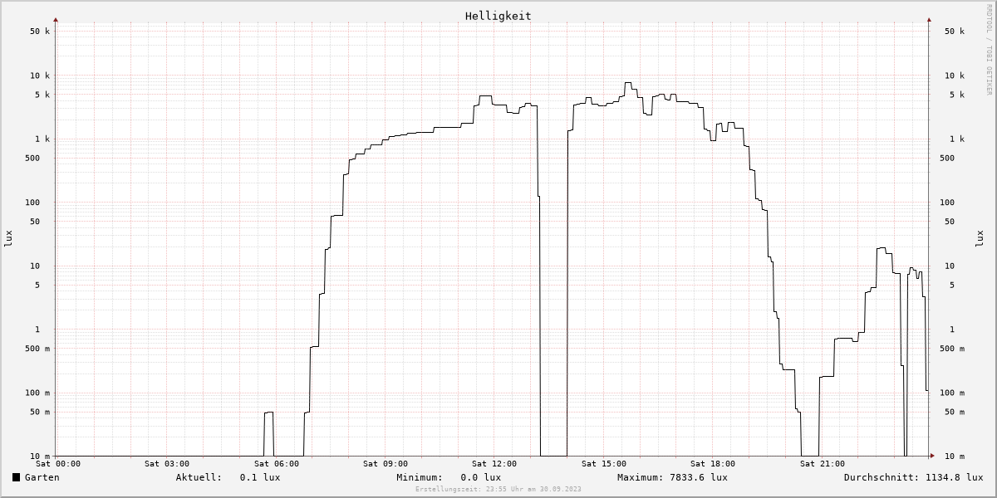Select the "Minimum:" label in the legend
The width and height of the screenshot is (997, 498).
[x=420, y=477]
